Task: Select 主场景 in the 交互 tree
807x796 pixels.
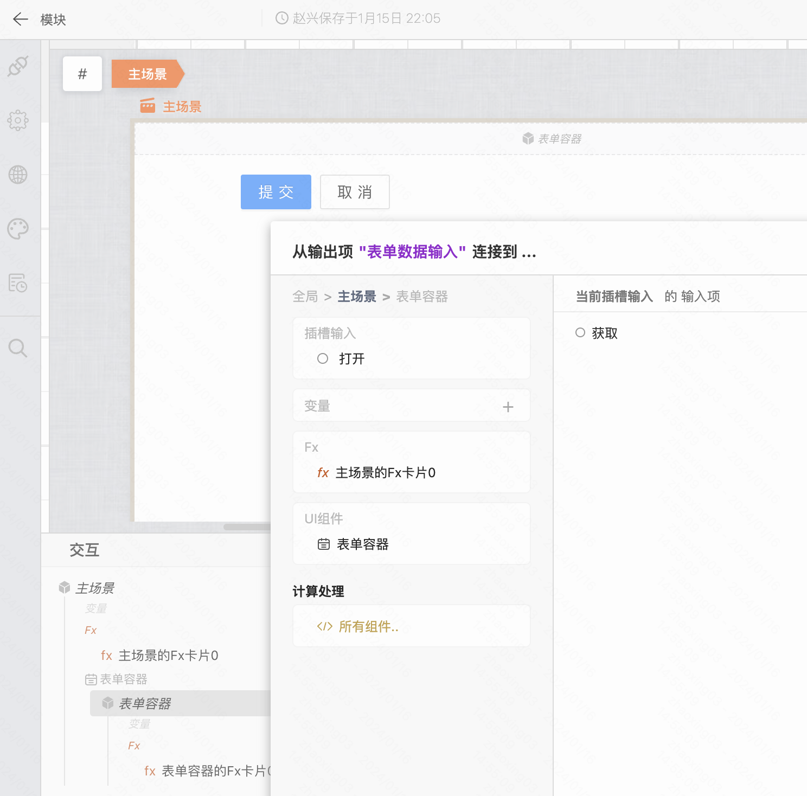Action: pyautogui.click(x=95, y=588)
